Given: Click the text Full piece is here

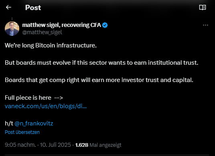Looking at the screenshot, I should click(28, 98).
